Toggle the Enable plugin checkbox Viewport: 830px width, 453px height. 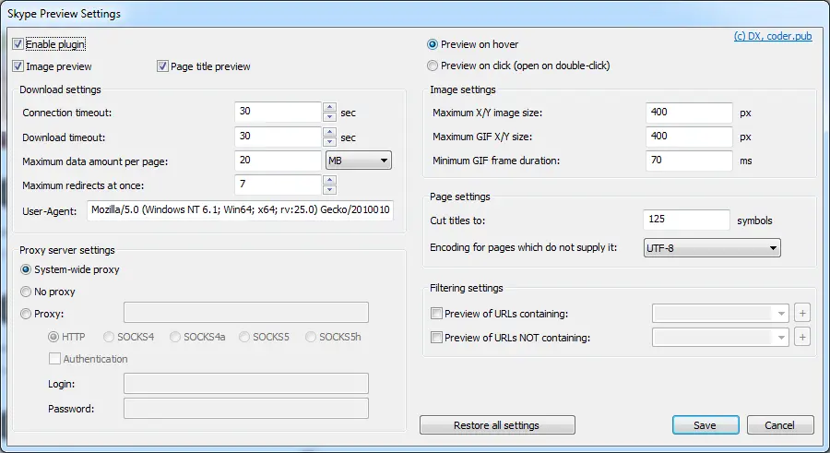pos(18,44)
